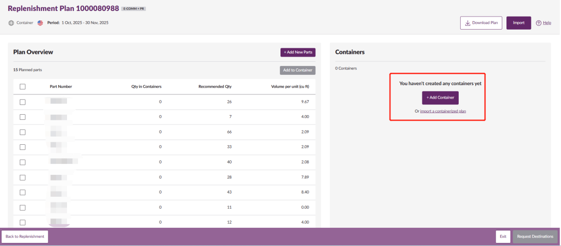561x246 pixels.
Task: Click the Help question mark icon
Action: (x=539, y=23)
